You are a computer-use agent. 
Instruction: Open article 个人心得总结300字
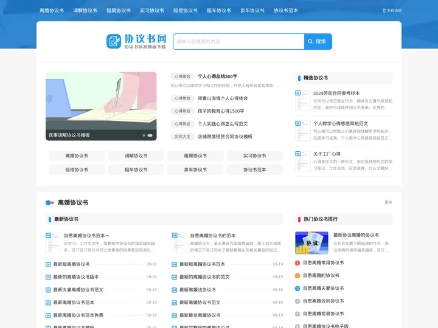point(217,77)
